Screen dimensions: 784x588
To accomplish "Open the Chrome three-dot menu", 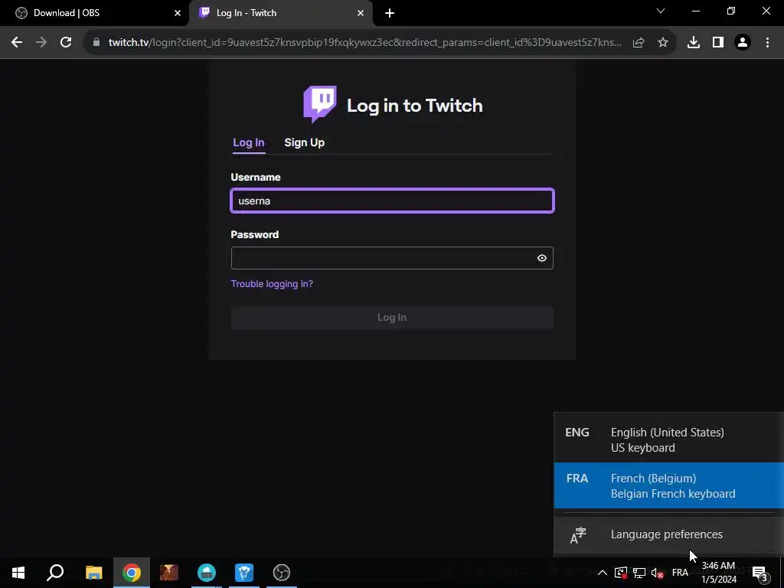I will tap(767, 43).
